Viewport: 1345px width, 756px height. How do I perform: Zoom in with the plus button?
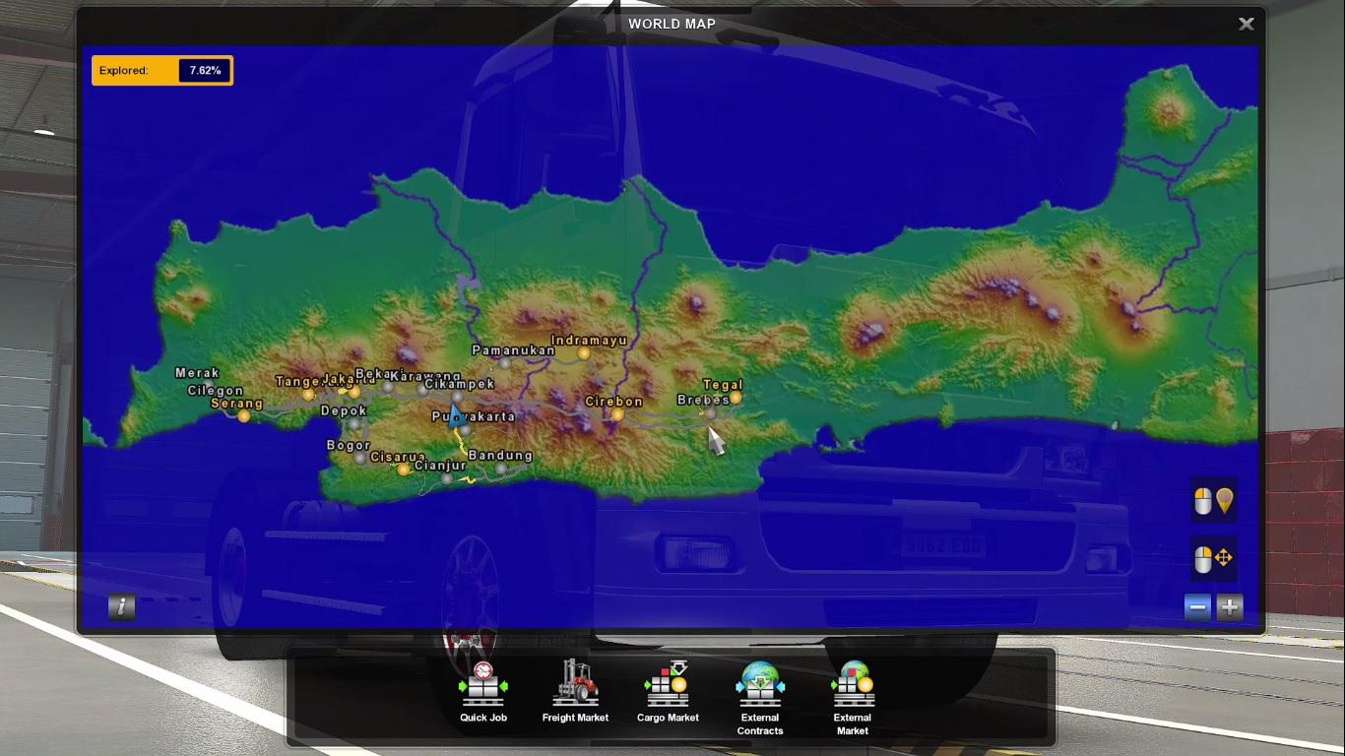point(1230,607)
